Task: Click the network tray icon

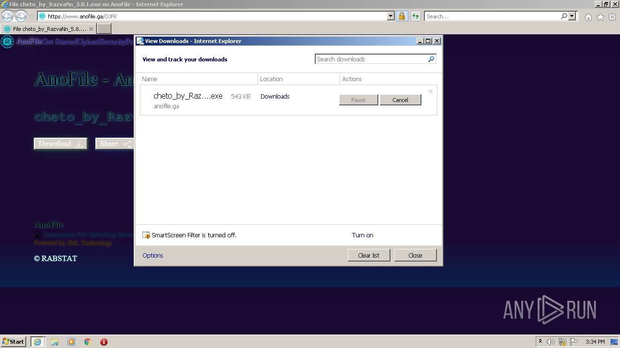Action: point(562,342)
